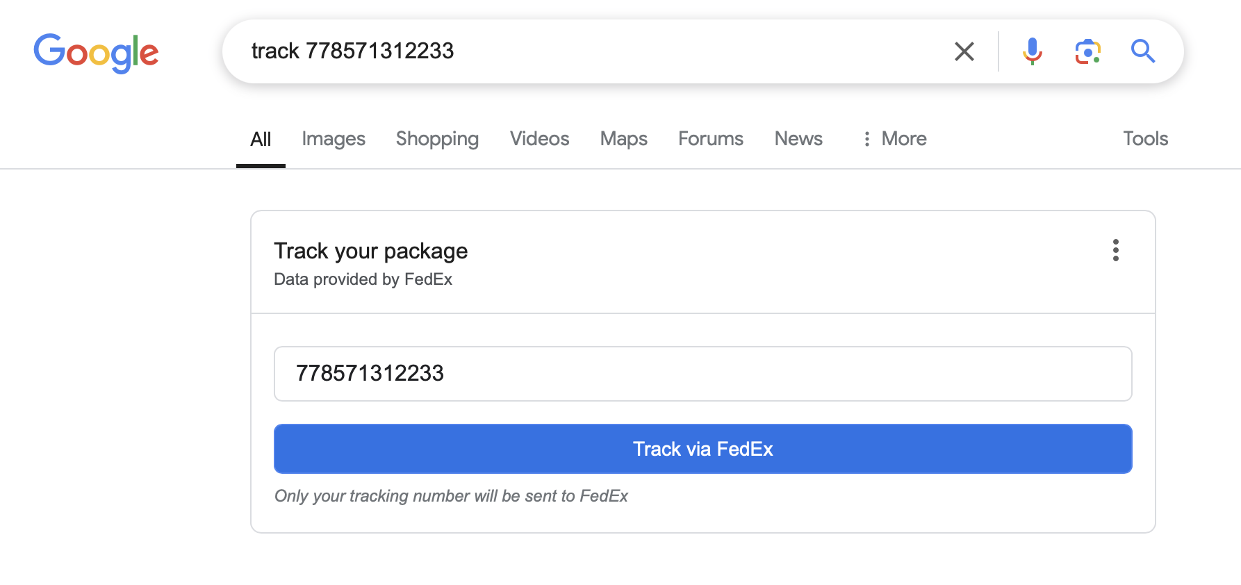Select the Forums tab
1241x585 pixels.
pyautogui.click(x=710, y=139)
